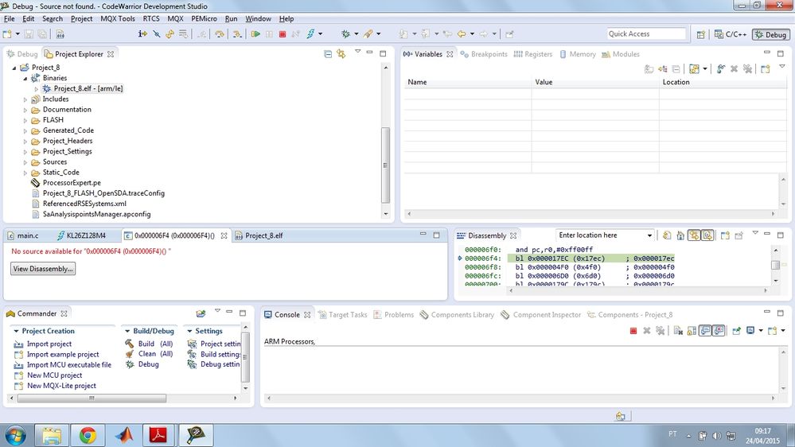Viewport: 795px width, 447px height.
Task: Click the Import project icon in Commander
Action: pyautogui.click(x=19, y=344)
